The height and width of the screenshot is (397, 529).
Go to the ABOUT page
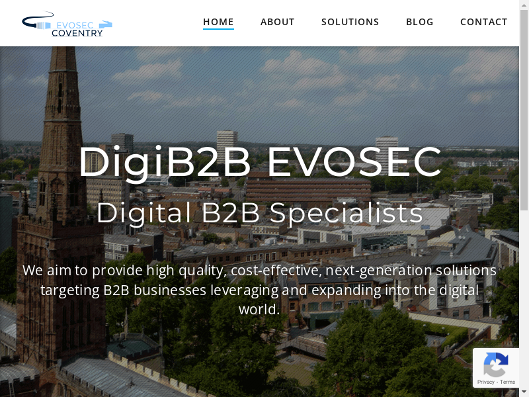[277, 22]
